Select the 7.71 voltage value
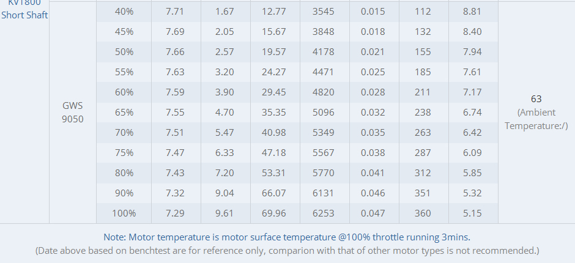 [175, 12]
